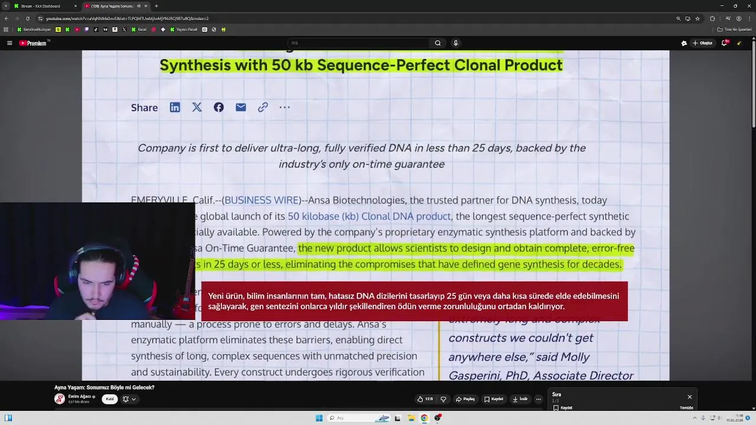Open the BUSINESS WIRE link
Image resolution: width=756 pixels, height=425 pixels.
point(262,200)
